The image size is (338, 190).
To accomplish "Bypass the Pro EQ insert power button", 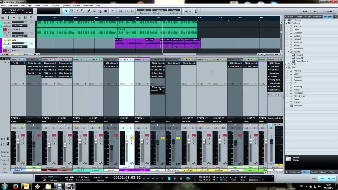I will point(25,63).
